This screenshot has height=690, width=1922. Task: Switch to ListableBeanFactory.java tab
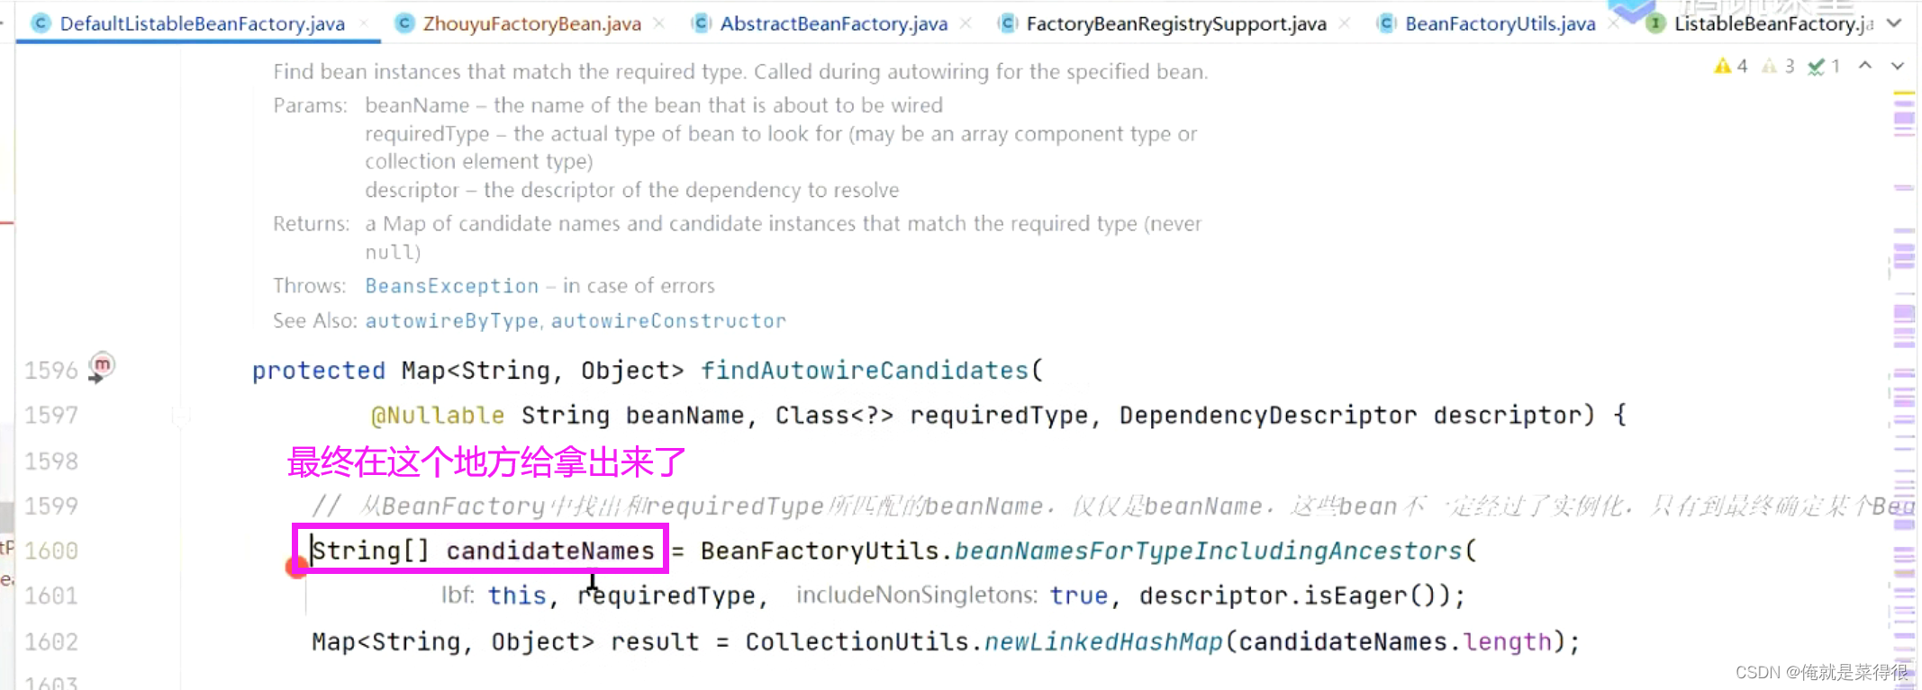coord(1772,23)
